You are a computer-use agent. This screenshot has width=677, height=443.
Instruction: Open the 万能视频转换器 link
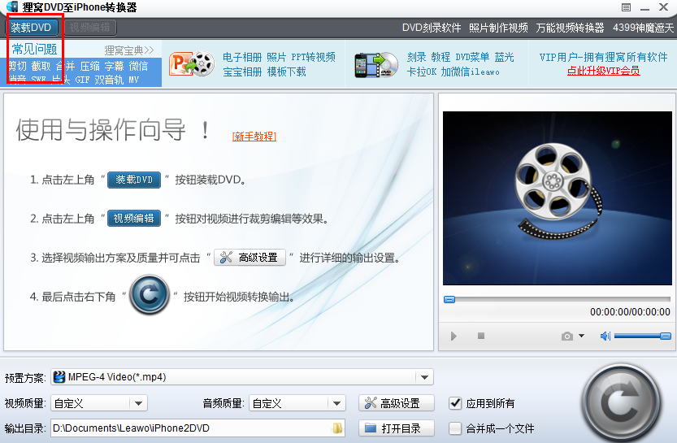[x=570, y=28]
